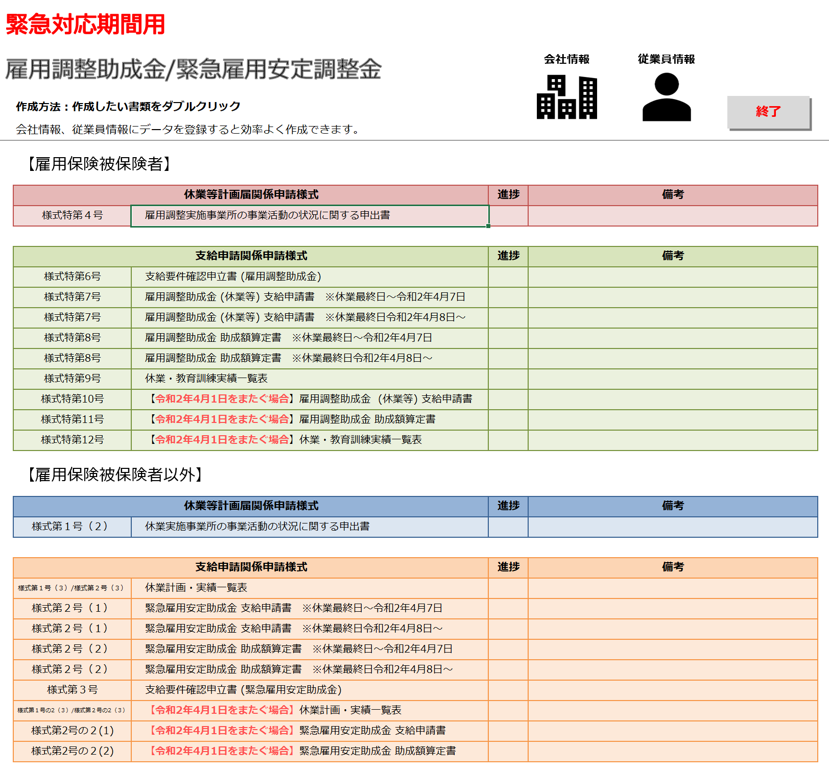Select 休業実施事業所の事業活動の状況に関する申出書 cell
This screenshot has height=774, width=829.
310,527
